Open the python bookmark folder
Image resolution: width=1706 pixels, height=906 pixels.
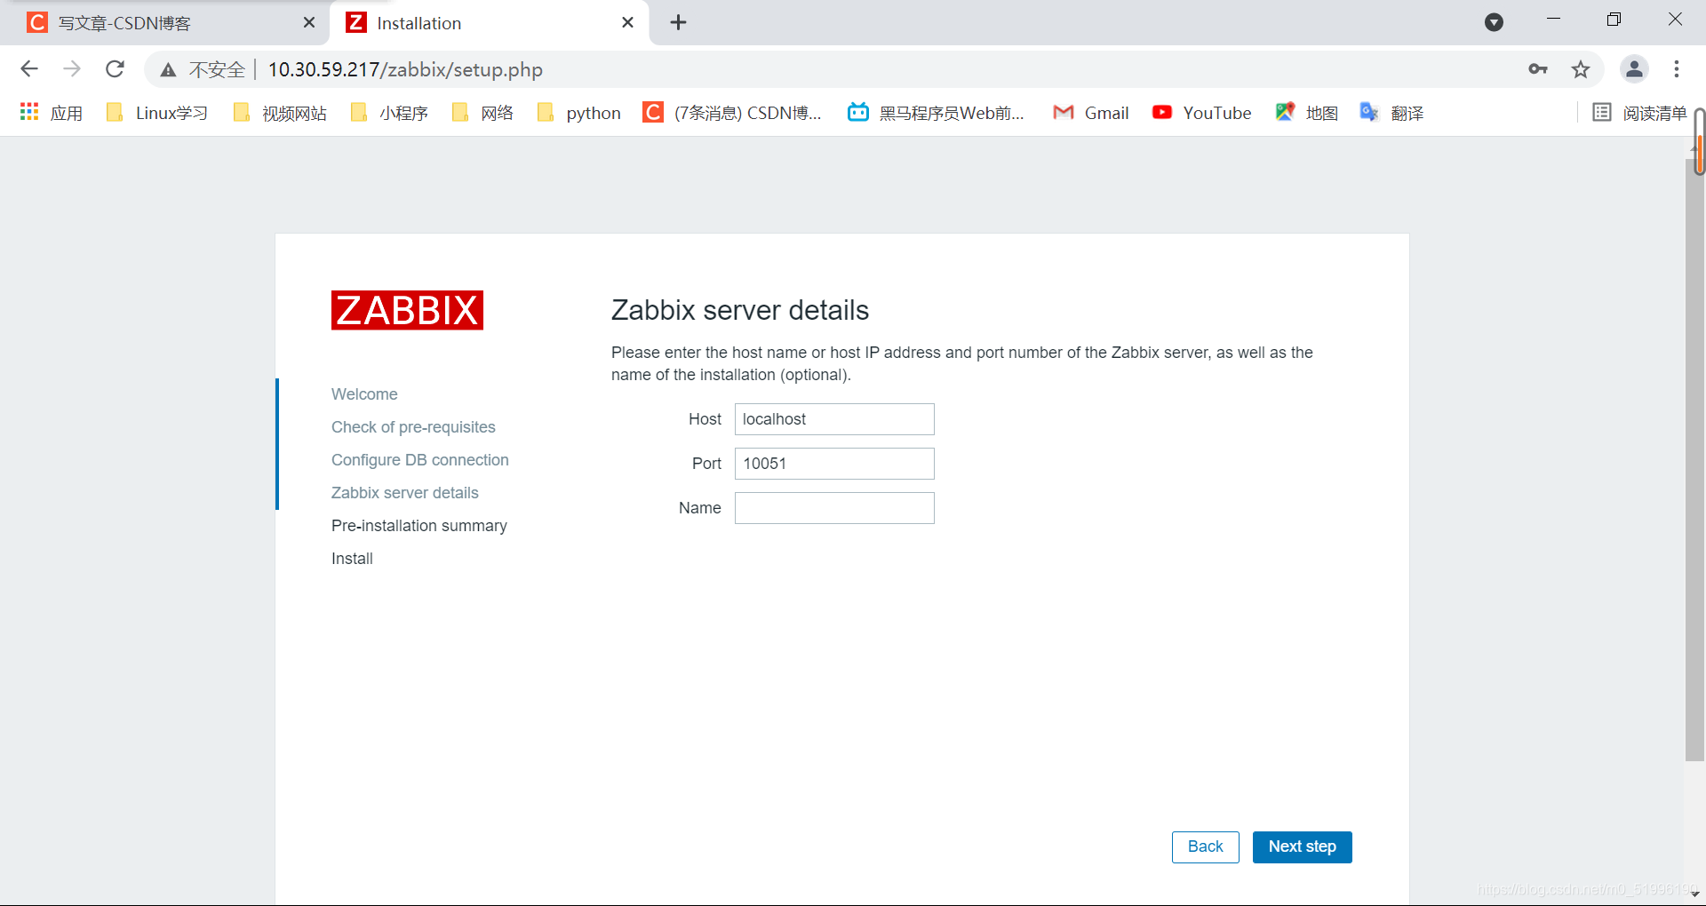click(579, 113)
